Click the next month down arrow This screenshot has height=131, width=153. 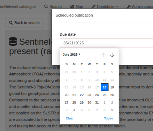click(112, 55)
